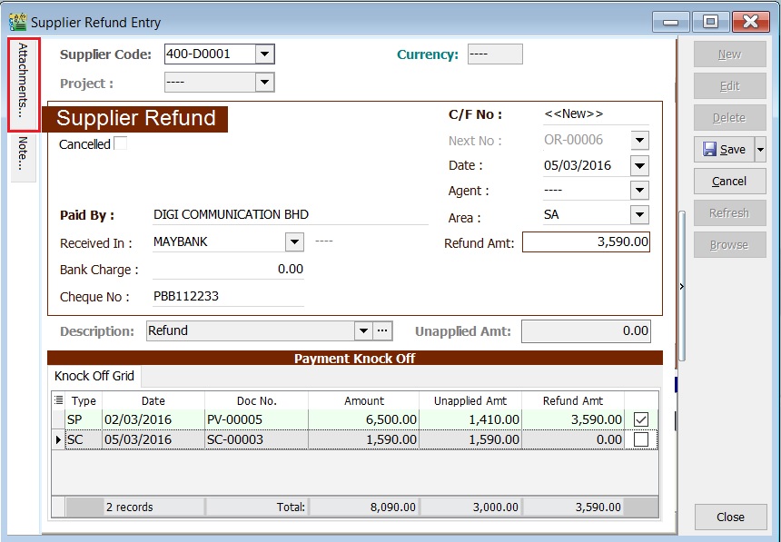Open the Agent dropdown

pos(638,191)
